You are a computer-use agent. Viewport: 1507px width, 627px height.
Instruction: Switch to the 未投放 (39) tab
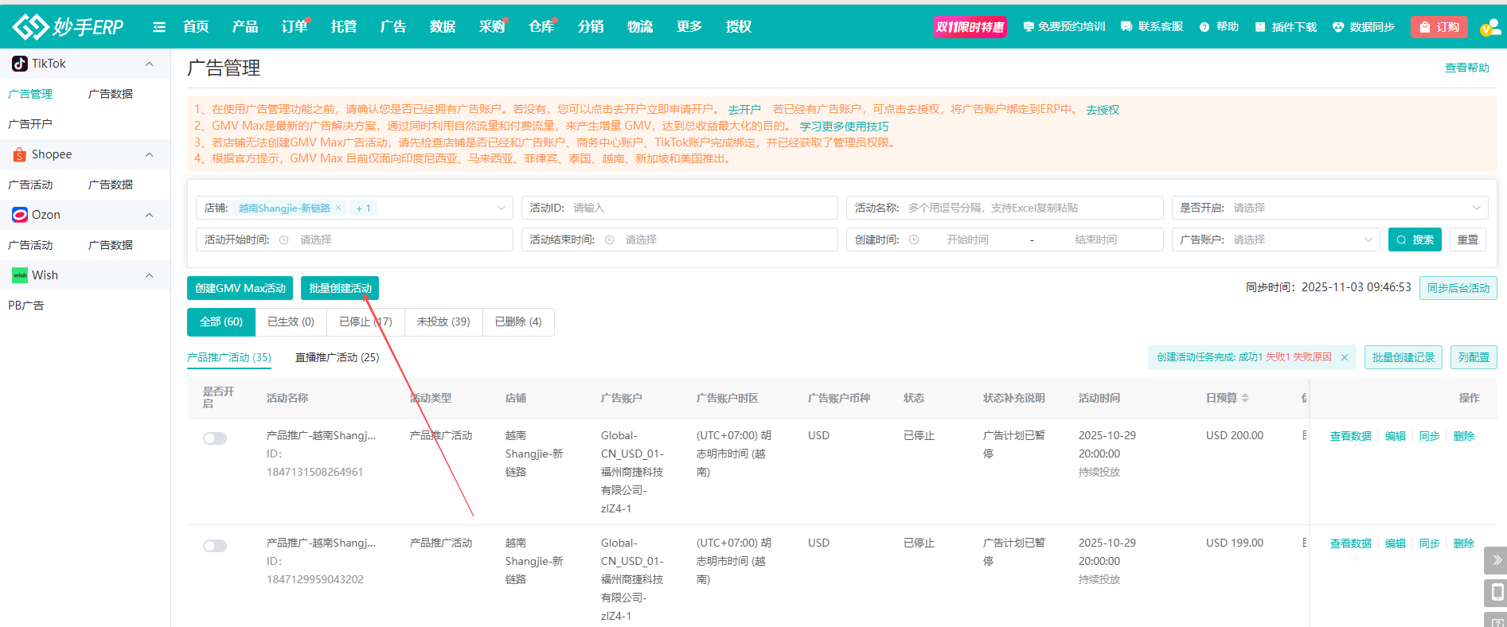[443, 321]
